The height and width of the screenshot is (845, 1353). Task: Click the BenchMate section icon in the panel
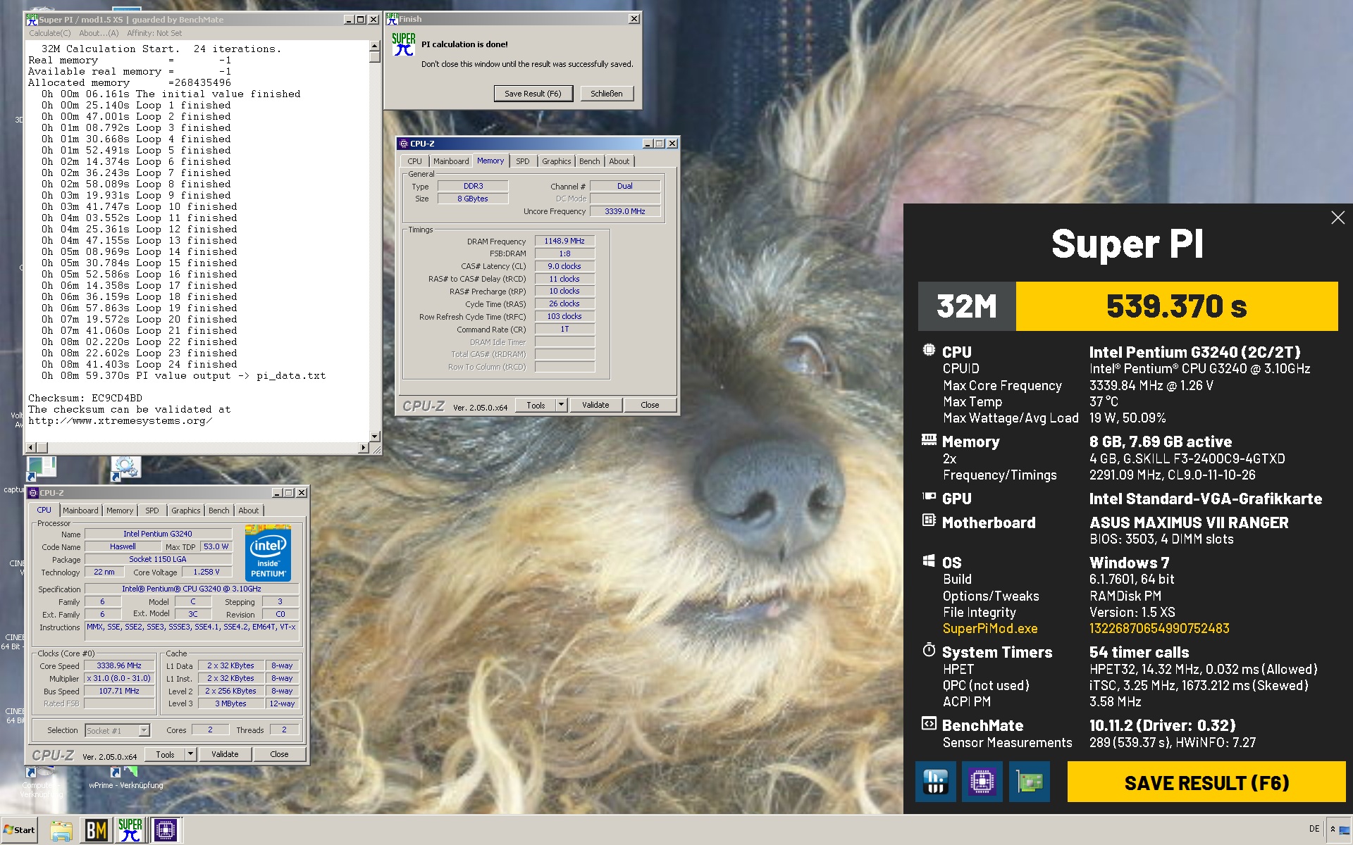click(929, 723)
